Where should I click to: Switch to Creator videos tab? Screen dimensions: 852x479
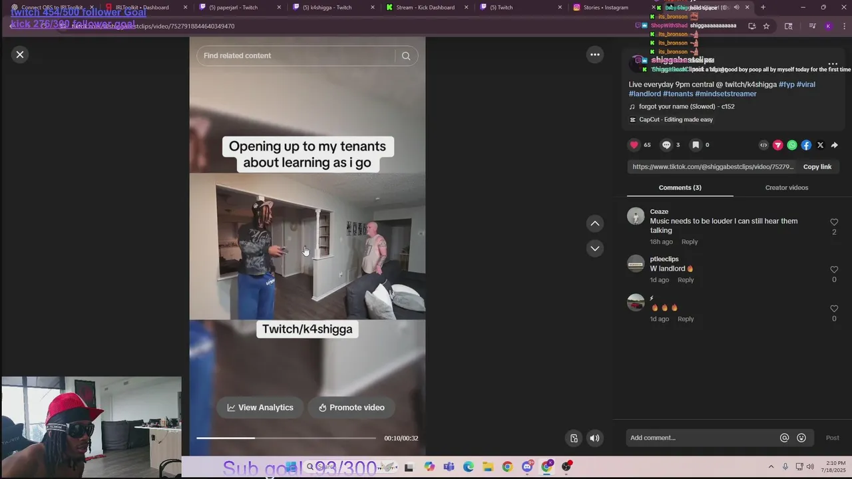(x=786, y=188)
